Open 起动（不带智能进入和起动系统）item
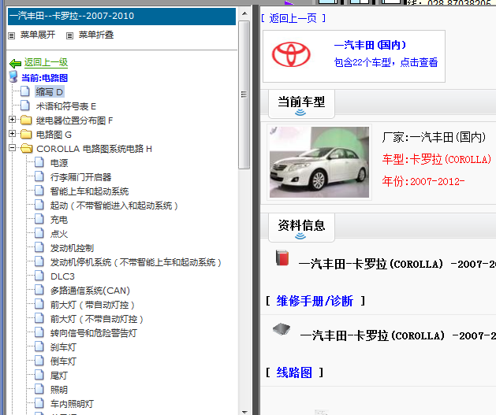Image resolution: width=496 pixels, height=415 pixels. [114, 206]
